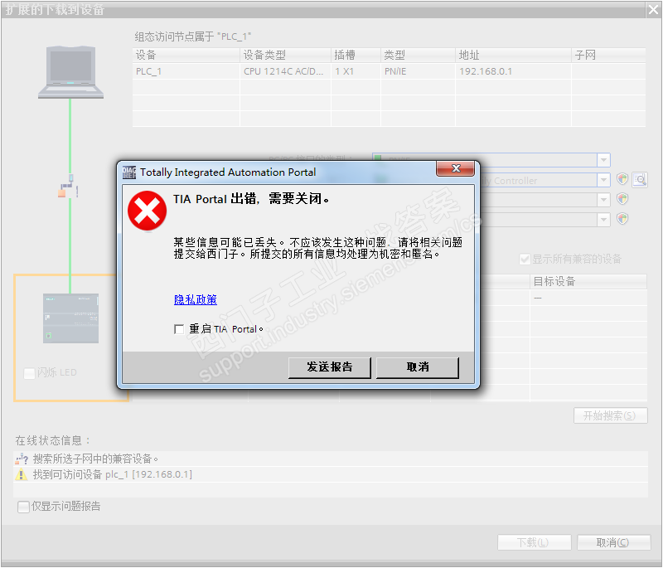Toggle the 仅显示问题报告 checkbox
The width and height of the screenshot is (663, 568).
[23, 507]
